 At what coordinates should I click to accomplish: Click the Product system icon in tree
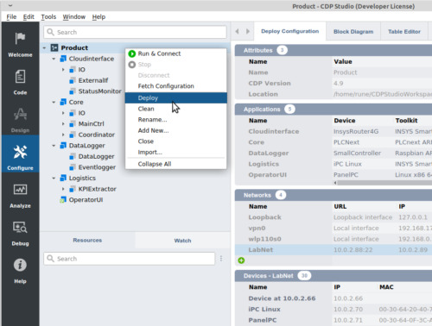(54, 47)
